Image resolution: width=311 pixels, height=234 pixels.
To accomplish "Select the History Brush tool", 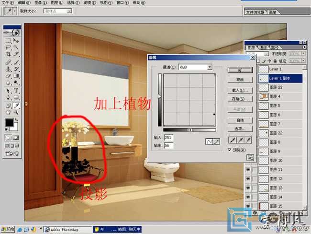I will tap(16, 69).
